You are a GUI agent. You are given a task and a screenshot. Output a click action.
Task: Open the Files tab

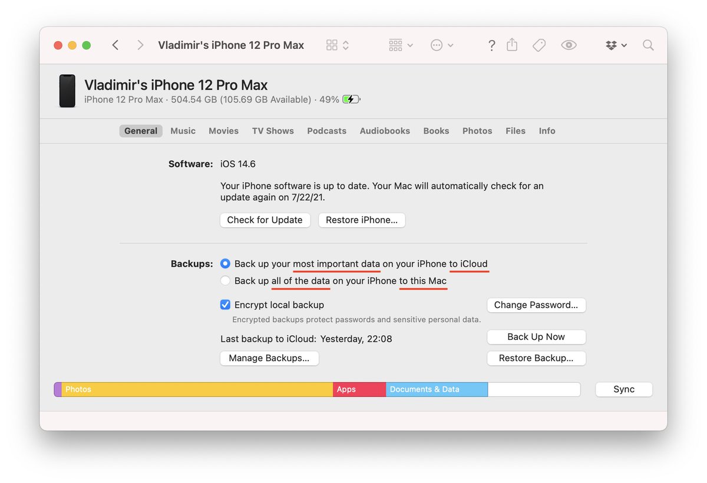[x=516, y=131]
